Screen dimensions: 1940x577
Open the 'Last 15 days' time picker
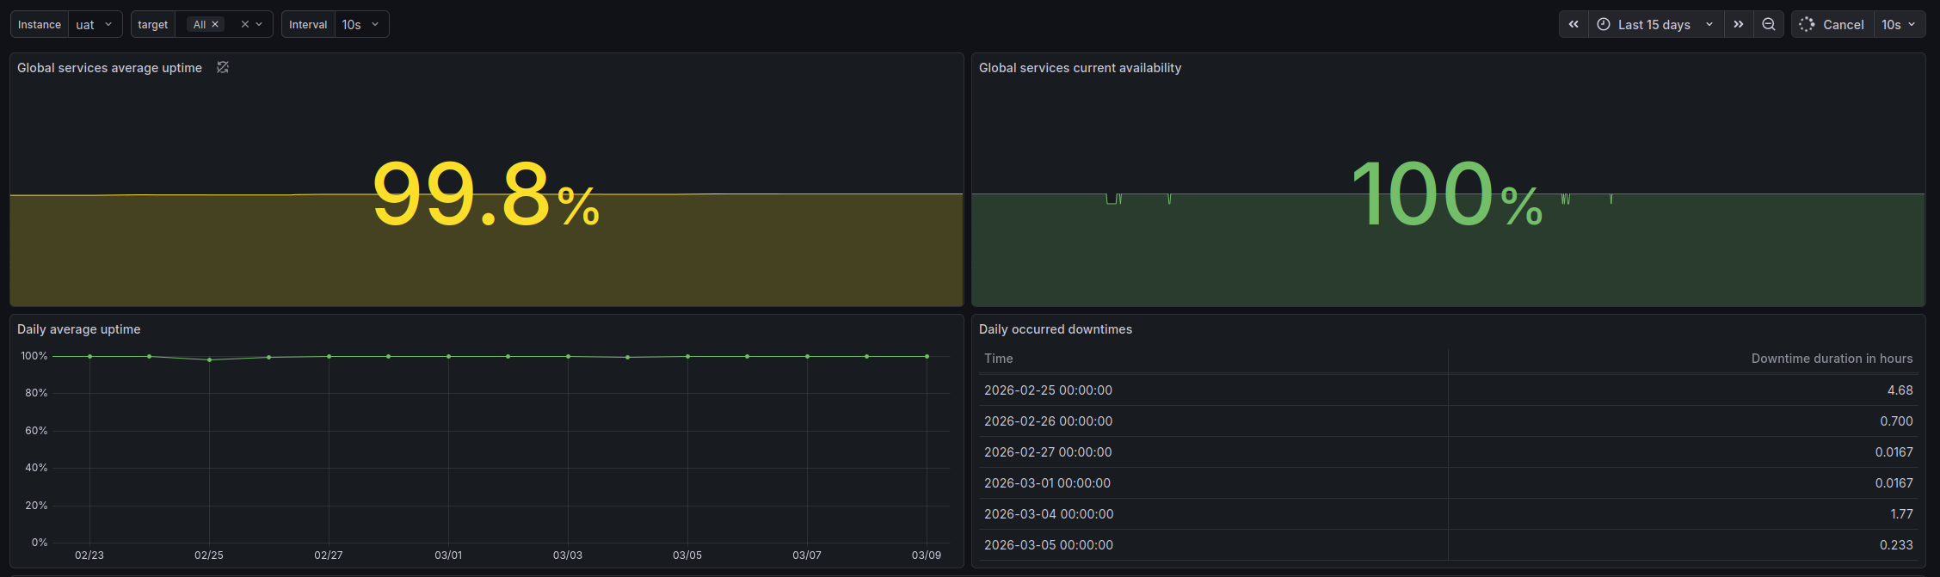pyautogui.click(x=1654, y=24)
